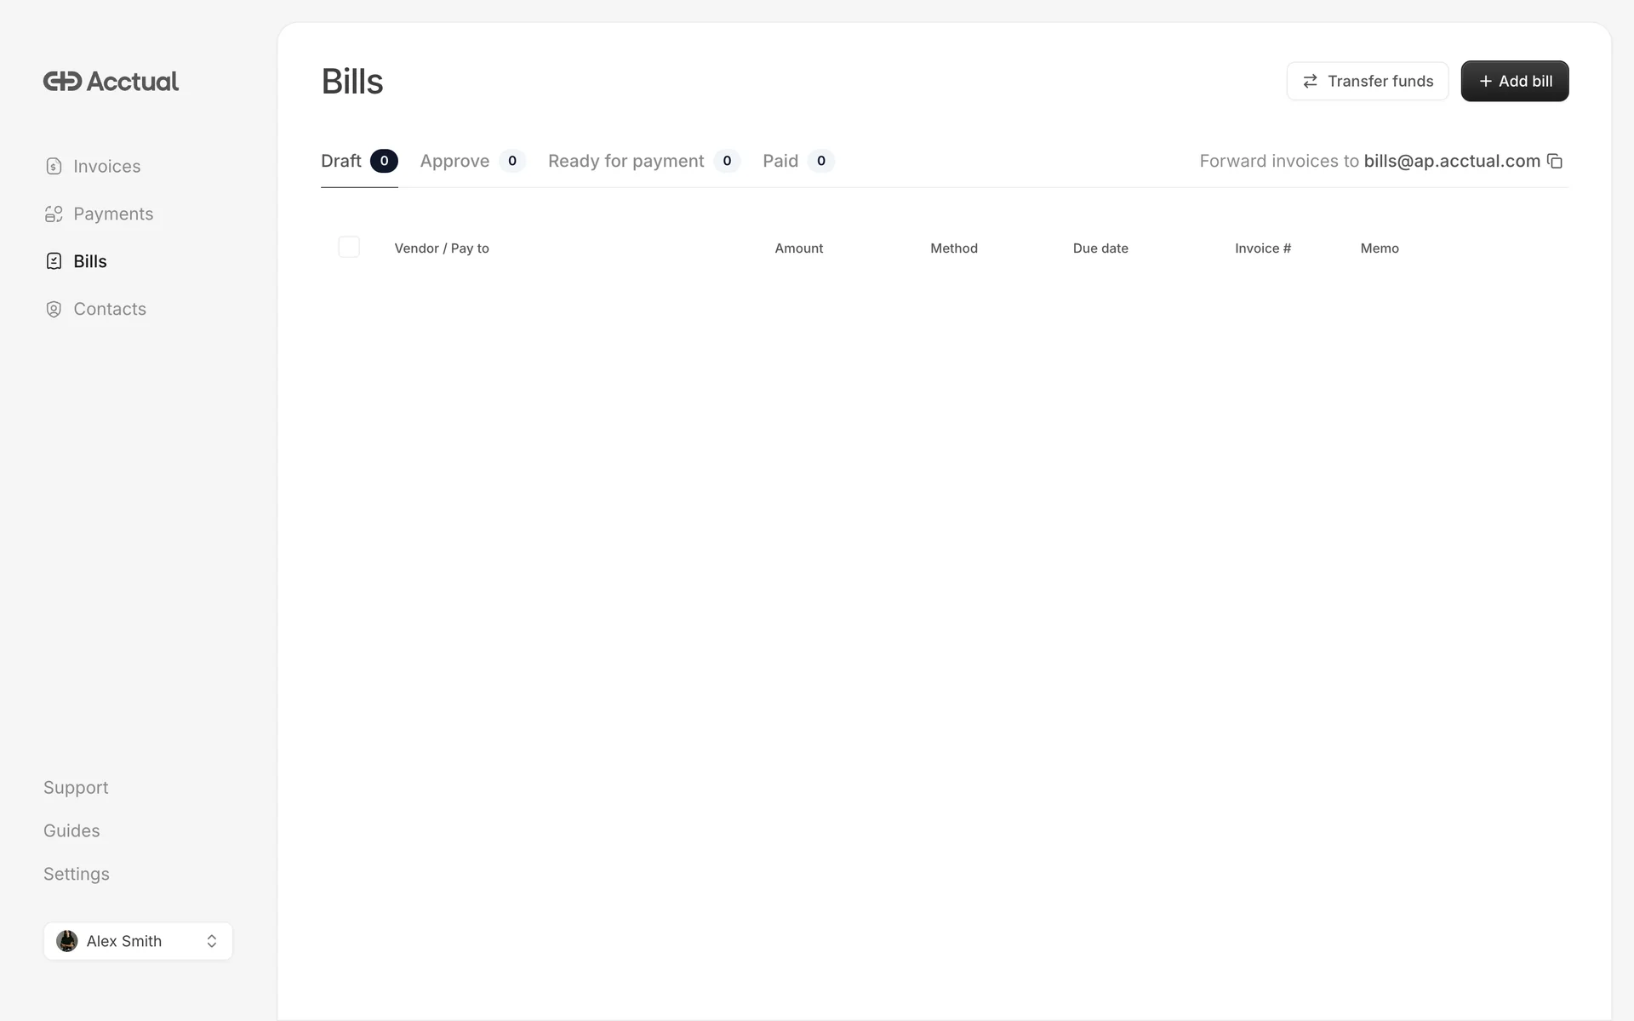Open the Support link
The image size is (1634, 1021).
coord(76,787)
